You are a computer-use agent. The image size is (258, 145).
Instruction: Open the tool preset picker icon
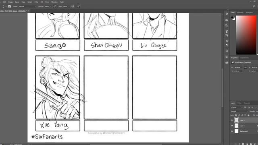click(10, 6)
